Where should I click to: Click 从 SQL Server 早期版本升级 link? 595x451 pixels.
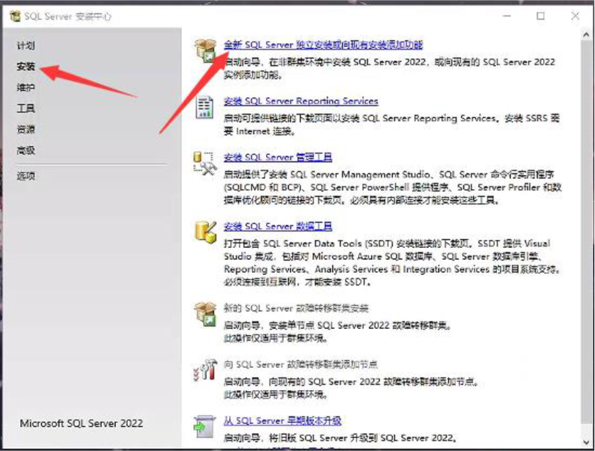pos(283,421)
